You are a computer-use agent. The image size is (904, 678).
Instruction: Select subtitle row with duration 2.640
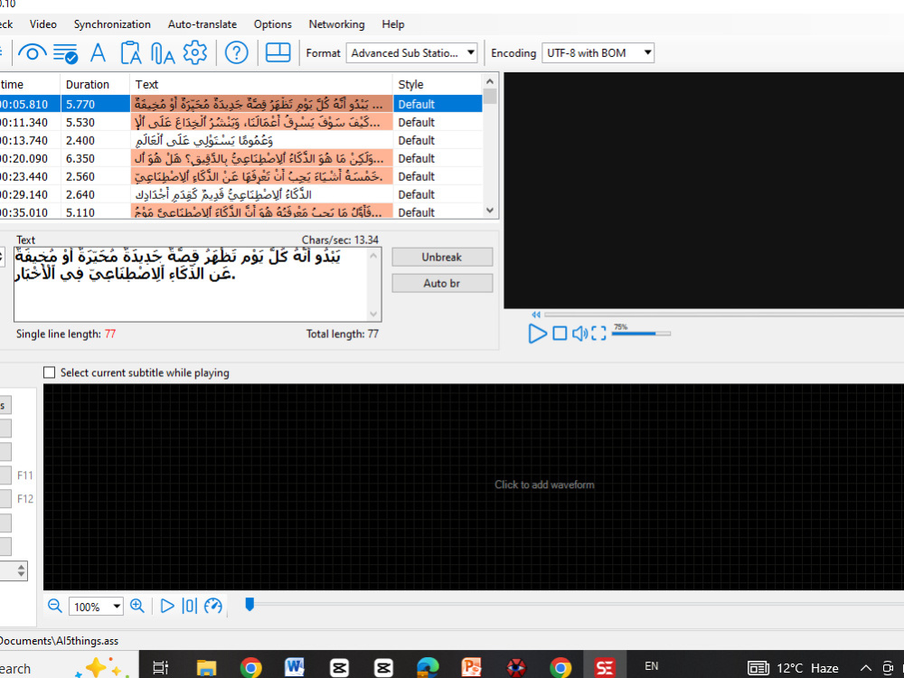(x=241, y=194)
